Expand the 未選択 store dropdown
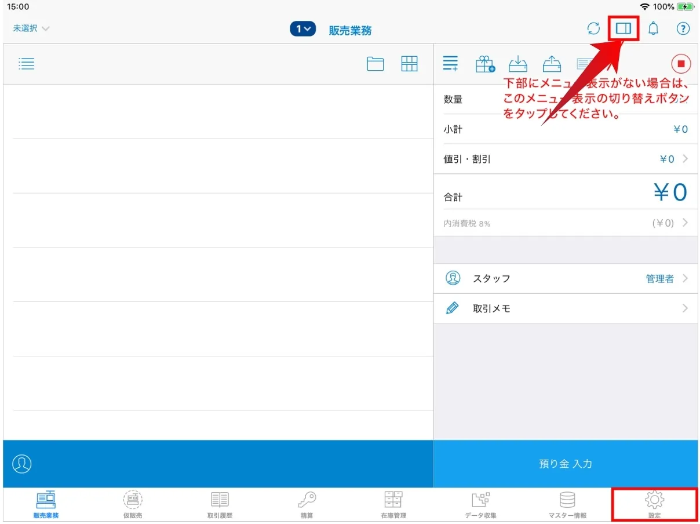The height and width of the screenshot is (524, 700). click(31, 28)
